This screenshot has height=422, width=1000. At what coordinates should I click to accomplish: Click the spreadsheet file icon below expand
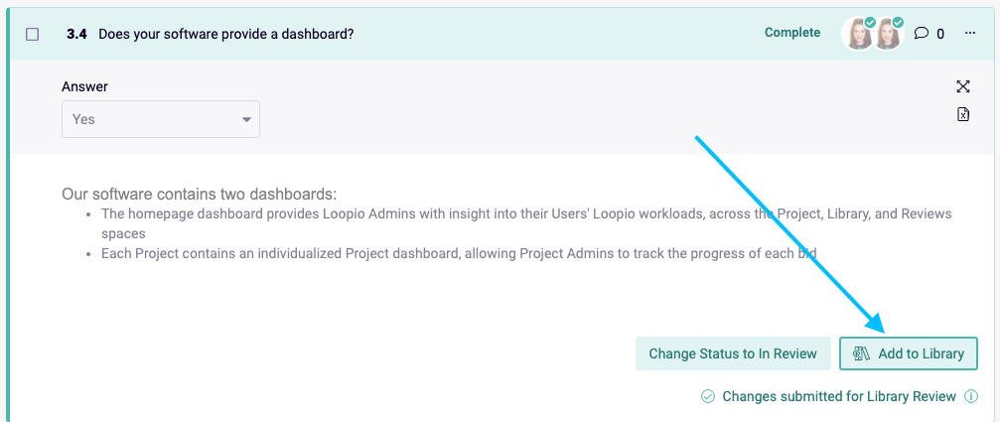coord(963,114)
